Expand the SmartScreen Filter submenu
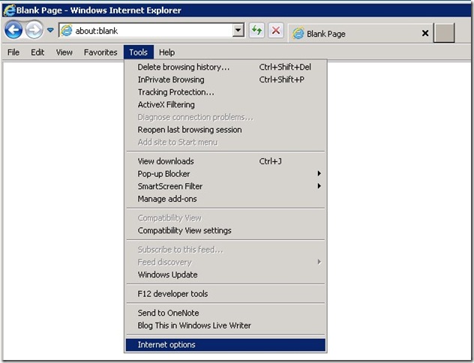This screenshot has height=363, width=474. [170, 186]
